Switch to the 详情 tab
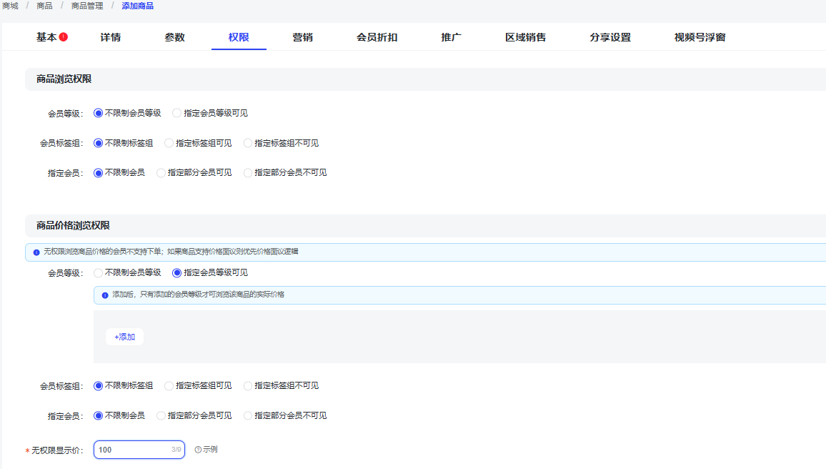The height and width of the screenshot is (469, 826). (x=110, y=37)
